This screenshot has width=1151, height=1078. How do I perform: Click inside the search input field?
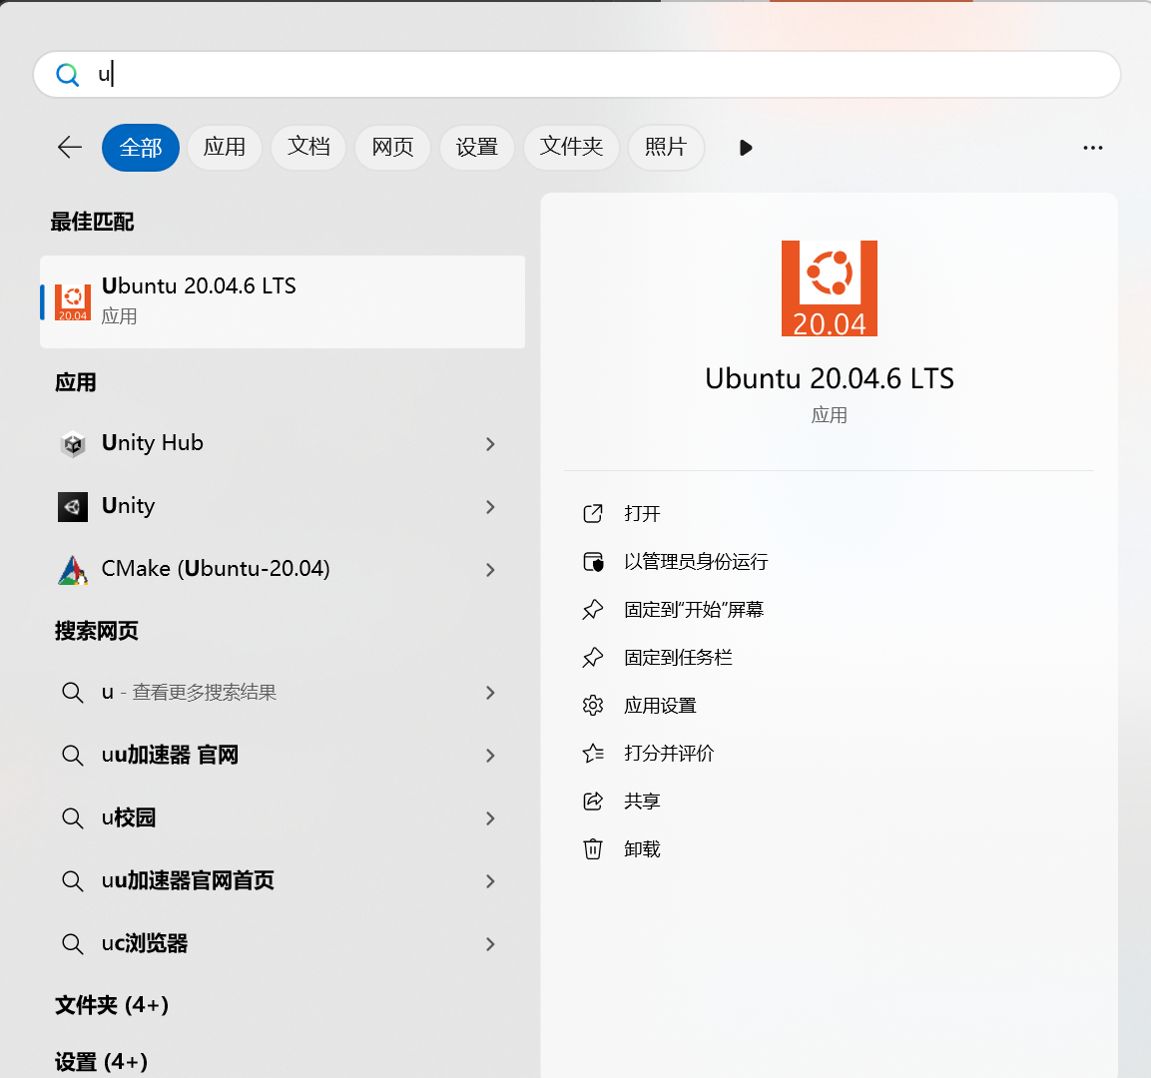coord(399,74)
